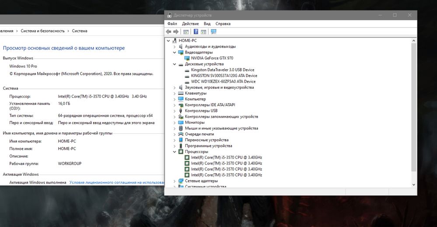The height and width of the screenshot is (227, 437).
Task: Click the scroll down arrow in device tree
Action: click(413, 185)
